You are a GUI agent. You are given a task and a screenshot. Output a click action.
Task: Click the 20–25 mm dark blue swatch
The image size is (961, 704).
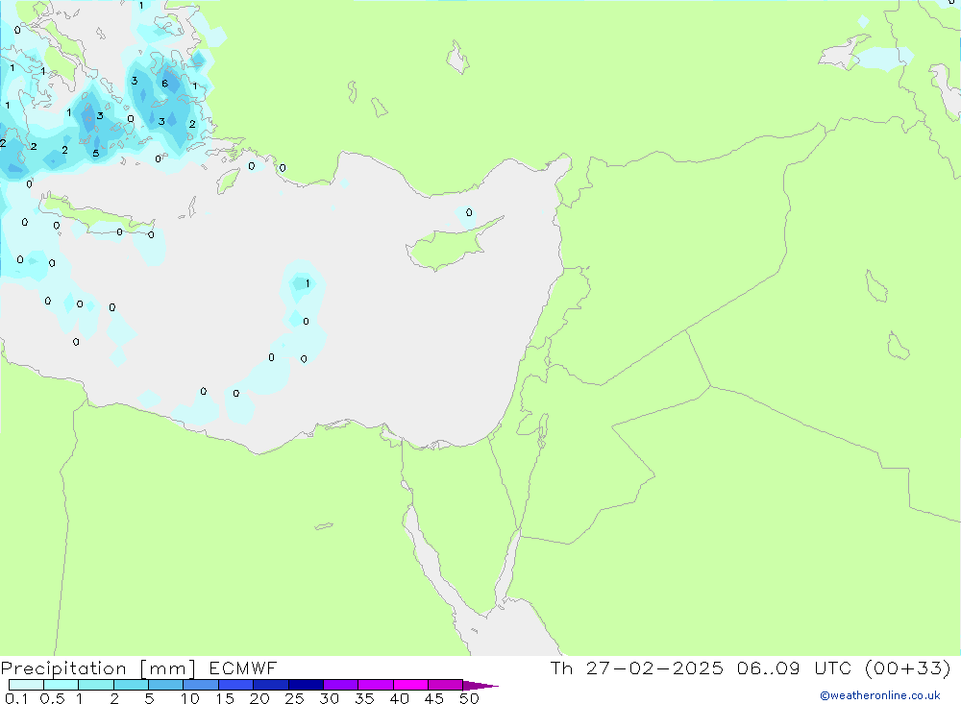coord(271,685)
